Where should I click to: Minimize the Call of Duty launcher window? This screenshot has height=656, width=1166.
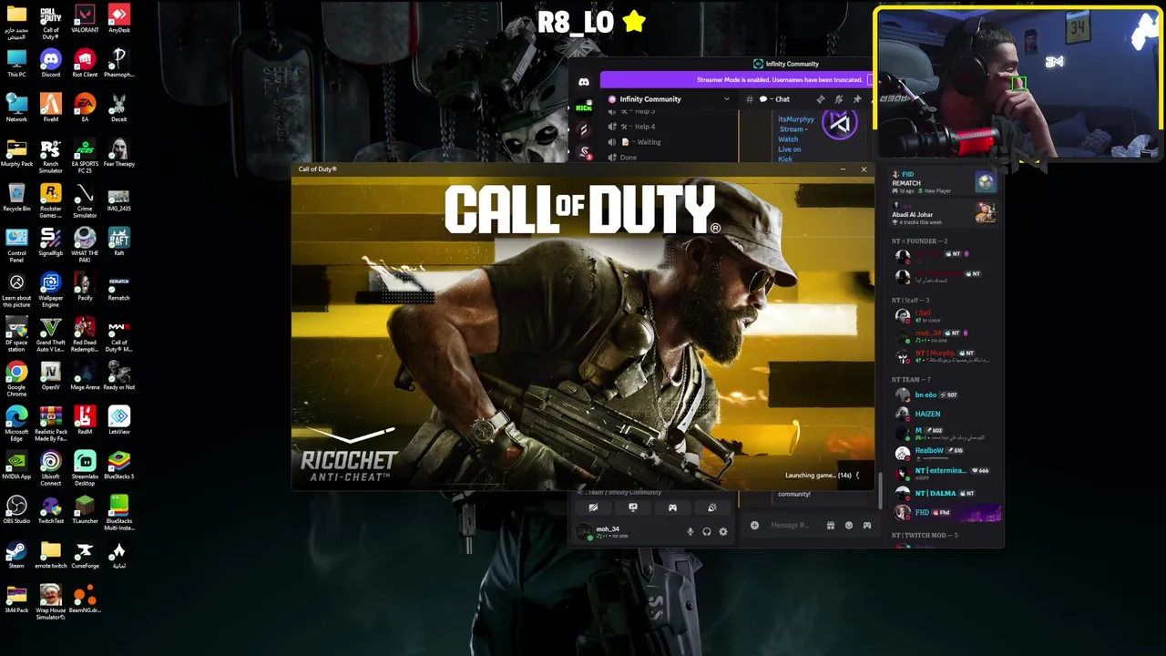842,169
